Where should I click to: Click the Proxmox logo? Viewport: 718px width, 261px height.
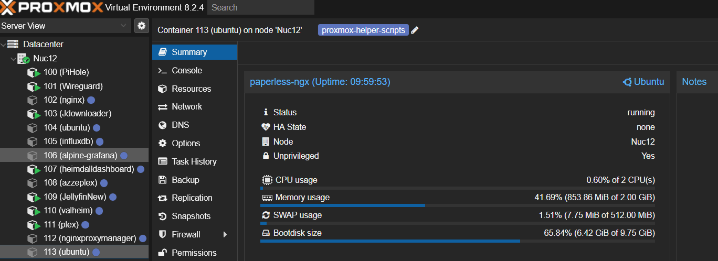51,7
